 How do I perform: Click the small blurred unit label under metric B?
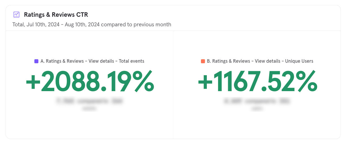coord(257,108)
